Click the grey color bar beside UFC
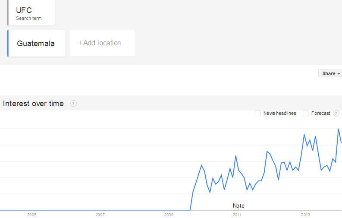 8,13
